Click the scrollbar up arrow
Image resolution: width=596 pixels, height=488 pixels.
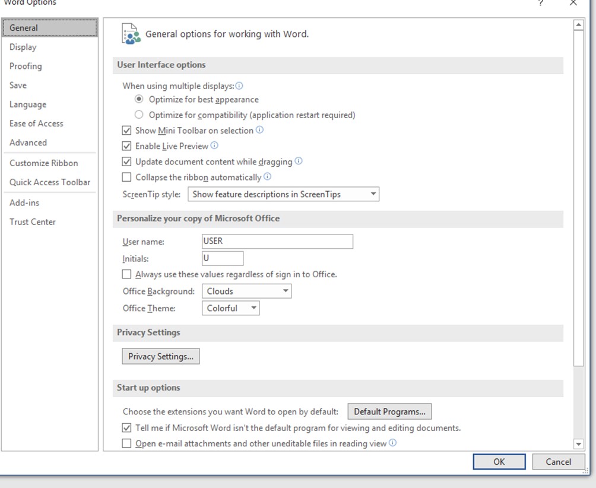(579, 25)
